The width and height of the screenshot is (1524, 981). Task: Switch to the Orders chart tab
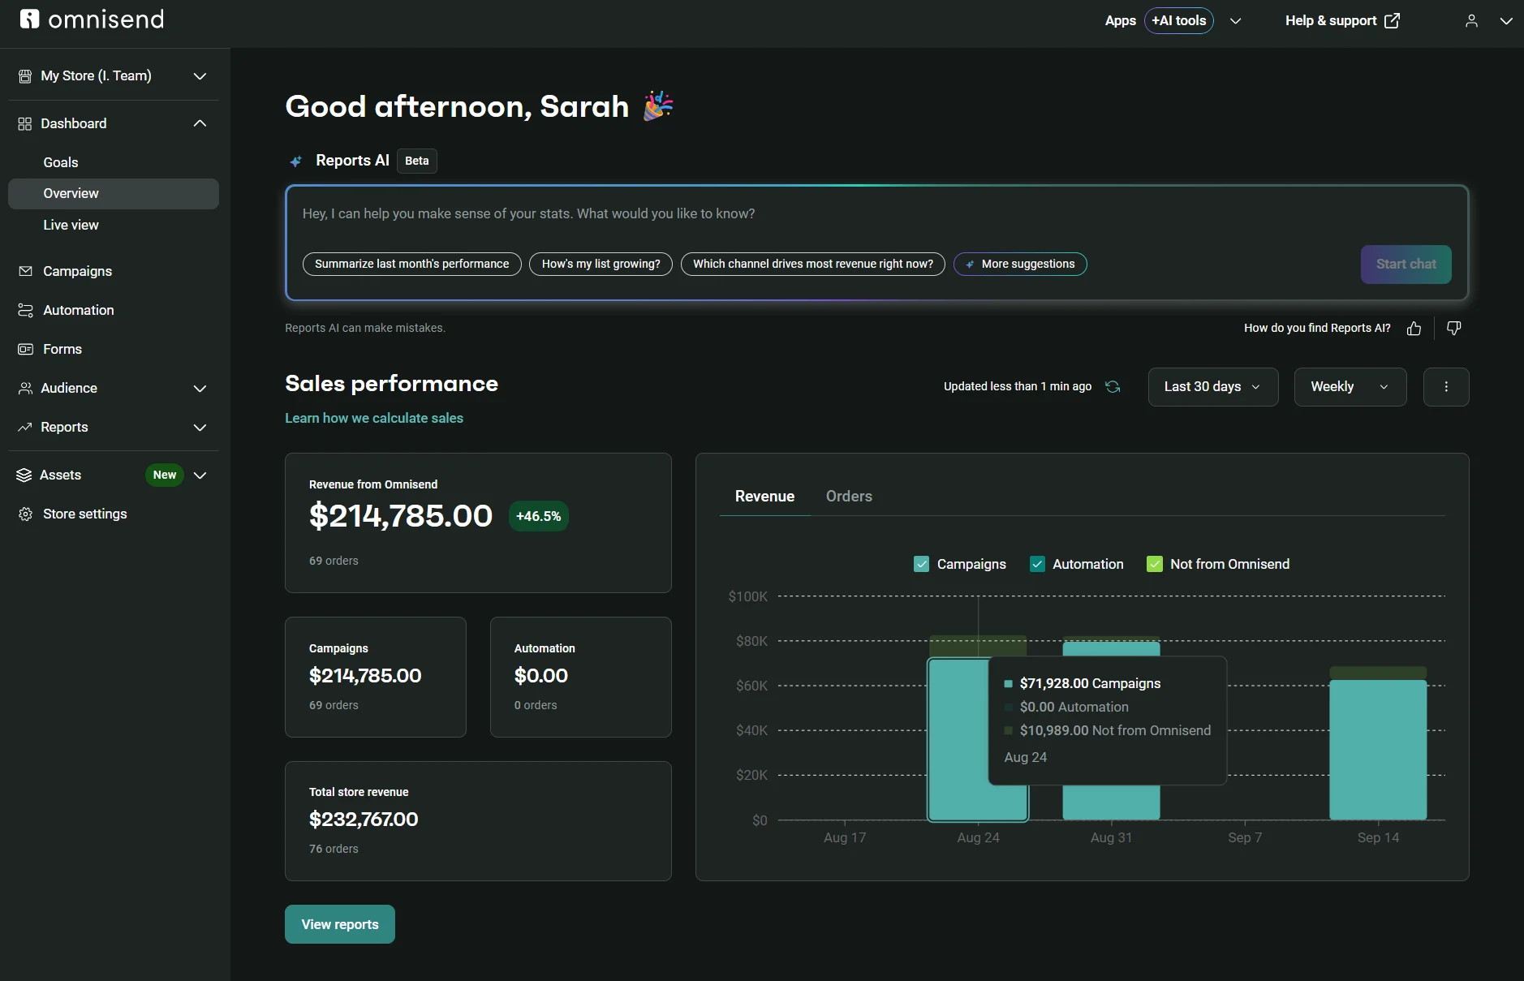pos(849,496)
